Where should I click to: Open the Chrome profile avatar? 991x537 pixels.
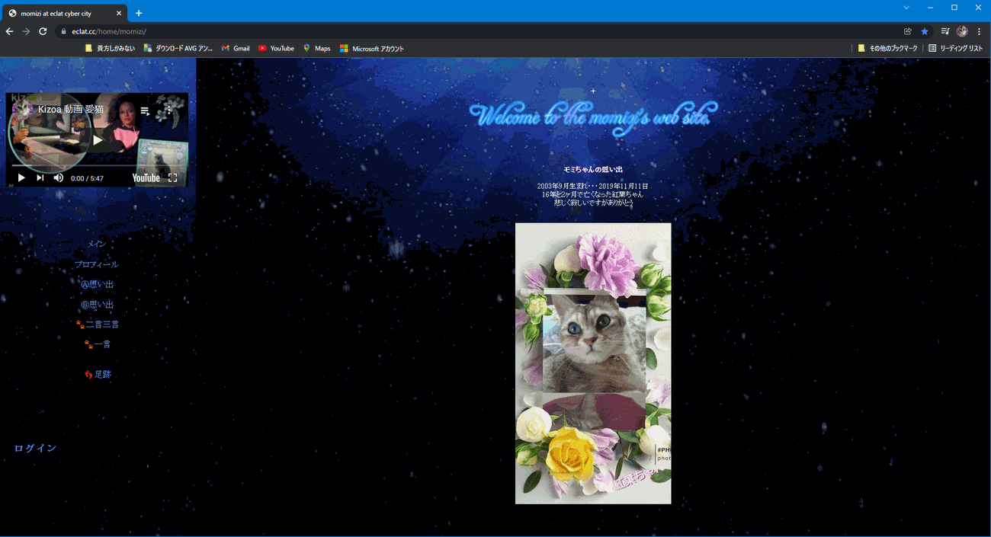962,31
